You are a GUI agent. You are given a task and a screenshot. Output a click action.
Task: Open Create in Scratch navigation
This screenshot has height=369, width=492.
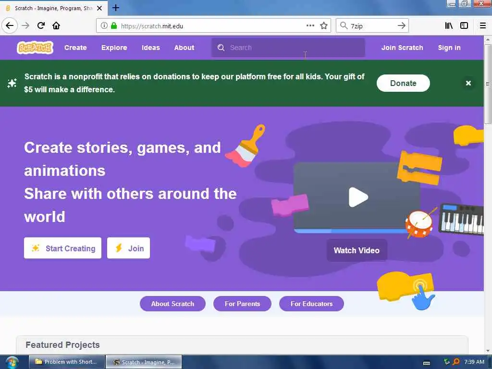pos(75,48)
